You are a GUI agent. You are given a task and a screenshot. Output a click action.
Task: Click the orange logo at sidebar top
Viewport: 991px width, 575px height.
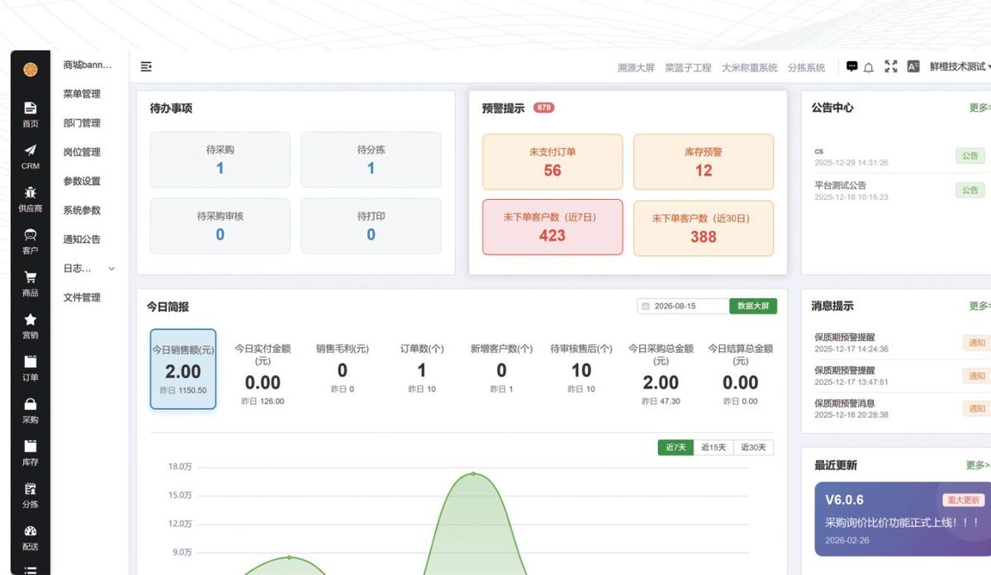31,69
